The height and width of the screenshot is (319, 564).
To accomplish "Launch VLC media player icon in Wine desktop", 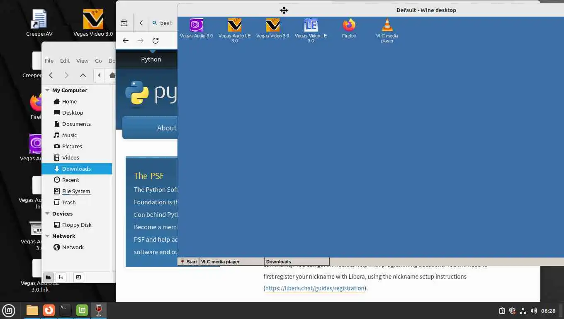I will (x=387, y=31).
